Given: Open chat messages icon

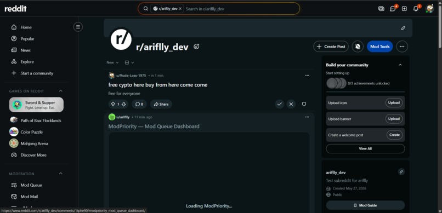Looking at the screenshot, I should pos(393,9).
